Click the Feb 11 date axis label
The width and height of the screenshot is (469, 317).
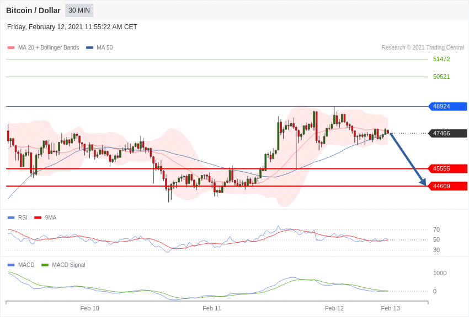[212, 308]
